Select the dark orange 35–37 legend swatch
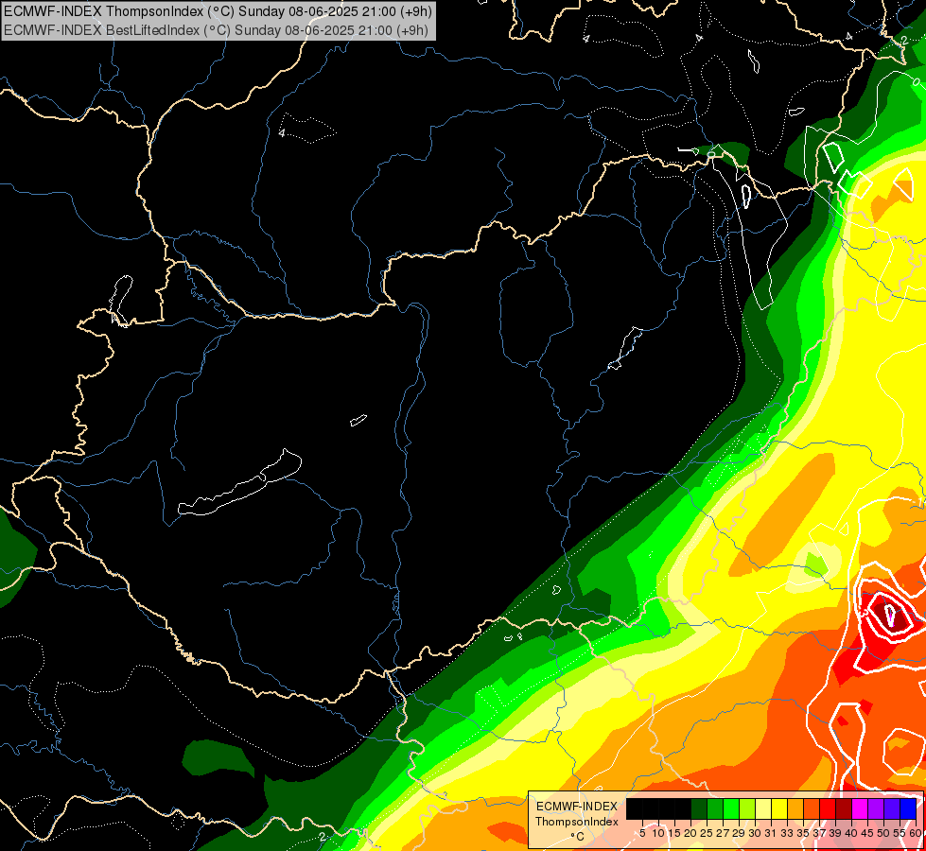The width and height of the screenshot is (926, 851). (812, 808)
